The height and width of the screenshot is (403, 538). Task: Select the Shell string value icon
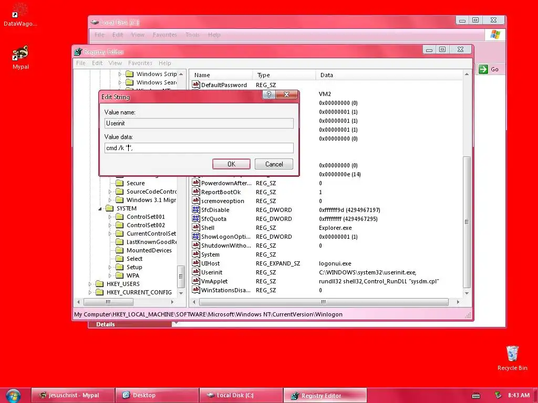click(196, 227)
